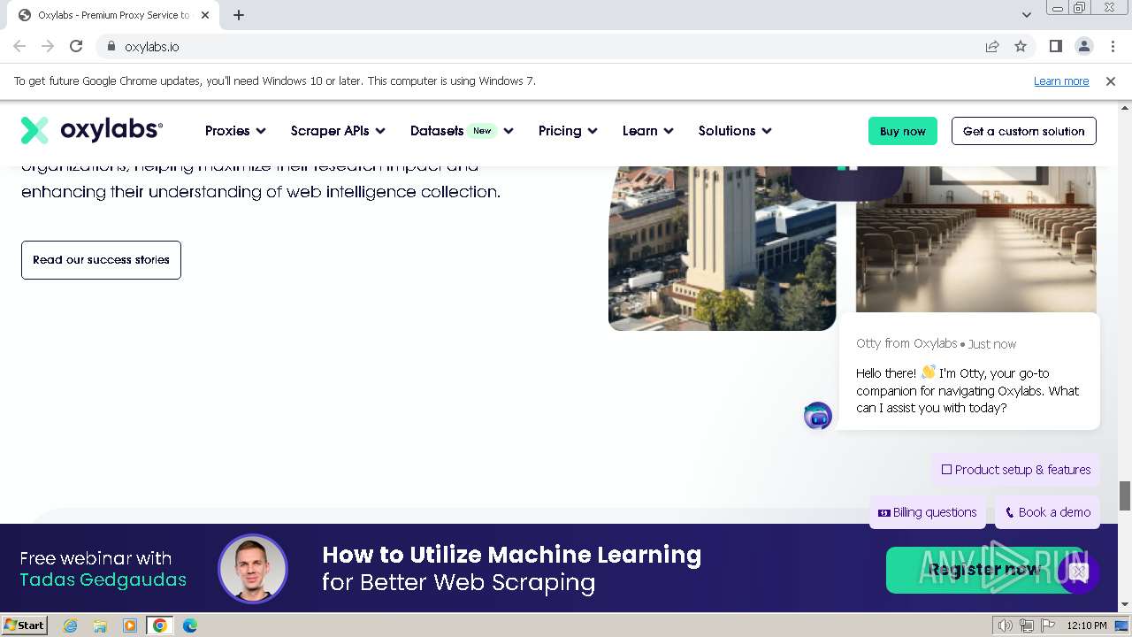The width and height of the screenshot is (1132, 637).
Task: Click the Datasets New badge
Action: click(482, 131)
